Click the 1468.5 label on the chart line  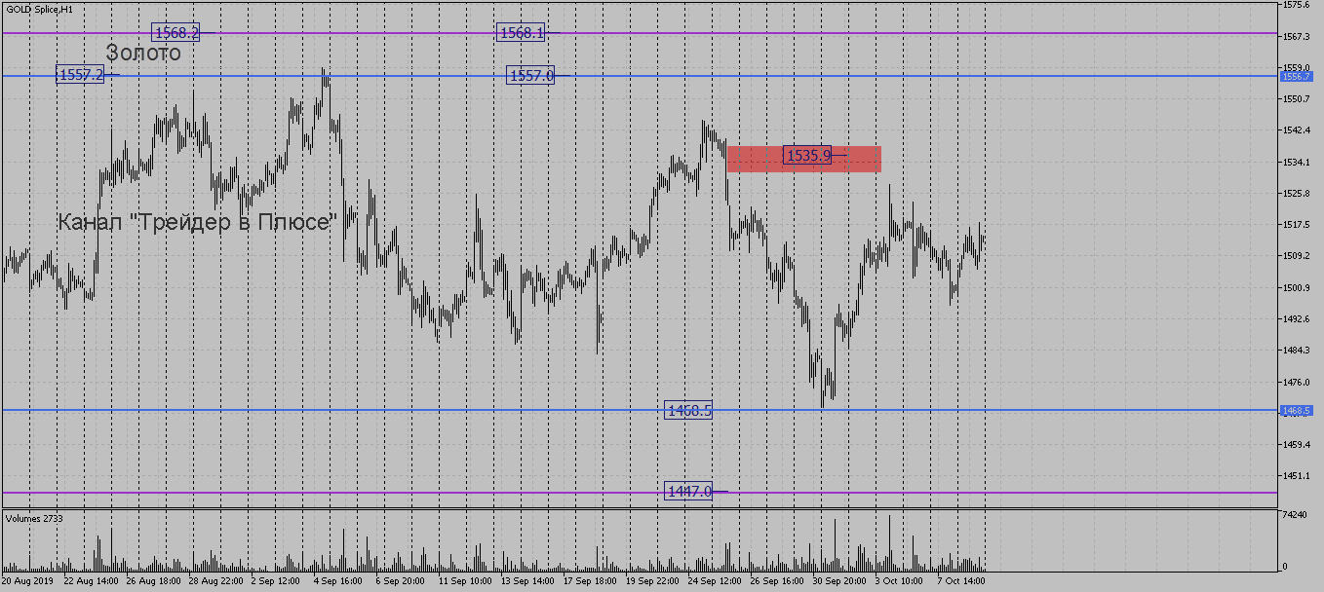click(x=689, y=411)
